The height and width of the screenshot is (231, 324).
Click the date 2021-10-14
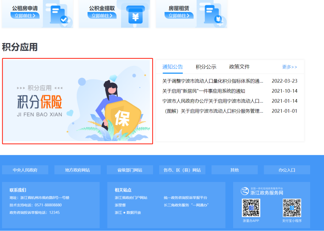284,91
